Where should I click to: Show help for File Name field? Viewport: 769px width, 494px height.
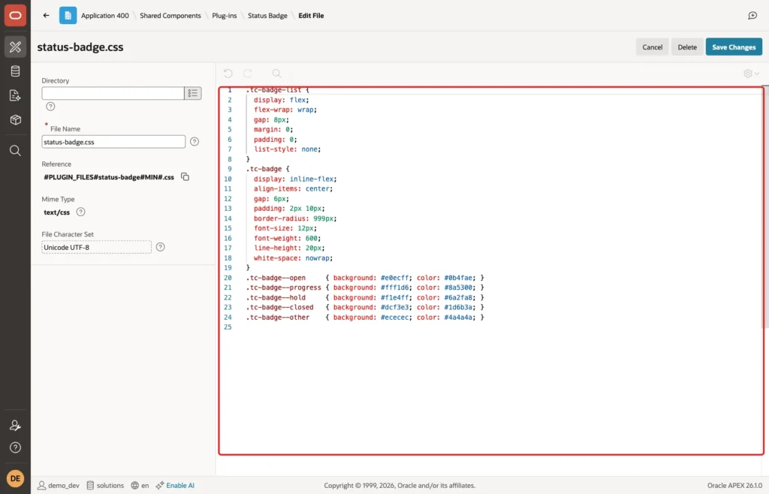click(x=195, y=142)
